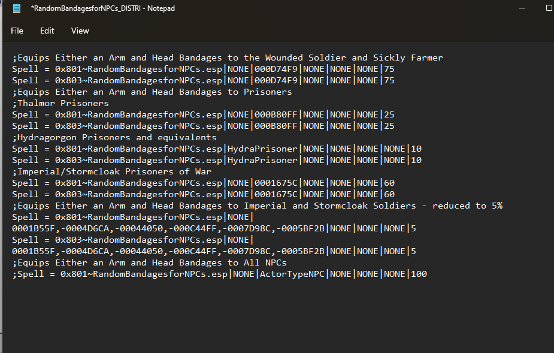Click 'Spell = 0x803' line ending in bare NONE|

click(133, 240)
